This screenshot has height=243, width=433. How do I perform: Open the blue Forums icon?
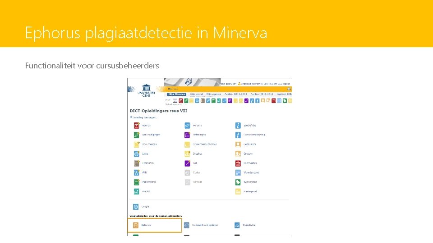pyautogui.click(x=187, y=126)
